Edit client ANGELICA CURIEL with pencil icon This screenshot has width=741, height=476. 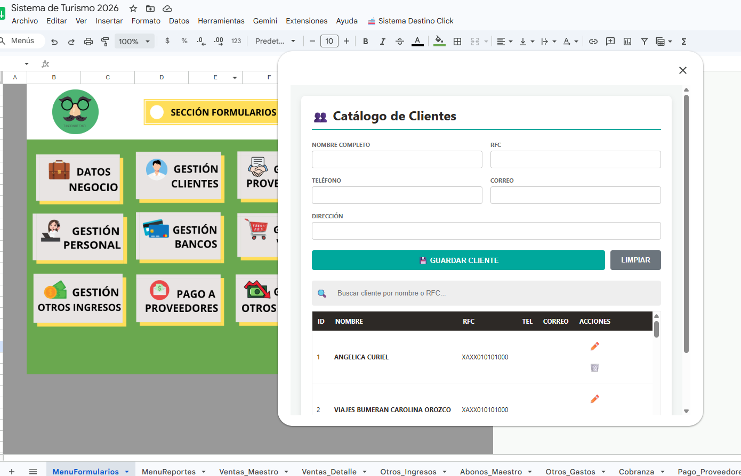(595, 346)
